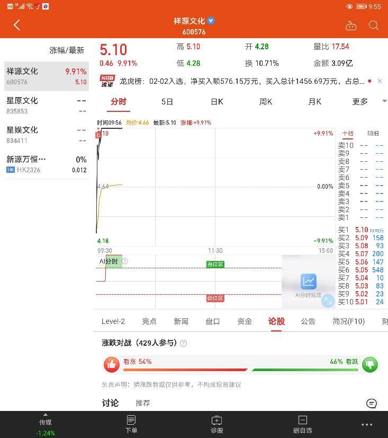The width and height of the screenshot is (388, 438).
Task: Open the 盘口 tab
Action: (x=213, y=321)
